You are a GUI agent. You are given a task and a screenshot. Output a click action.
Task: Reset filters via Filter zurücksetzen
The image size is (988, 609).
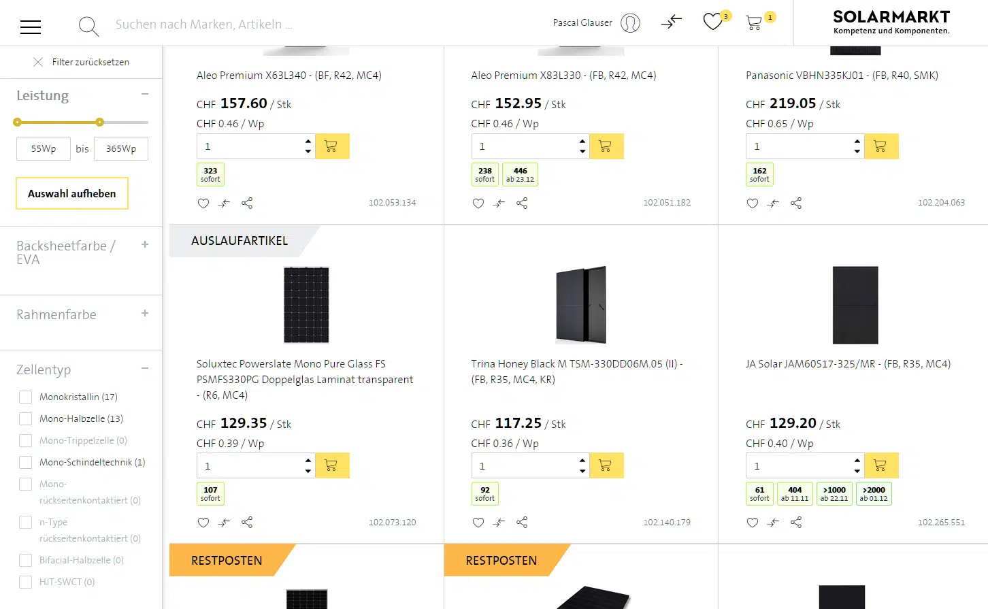(82, 62)
